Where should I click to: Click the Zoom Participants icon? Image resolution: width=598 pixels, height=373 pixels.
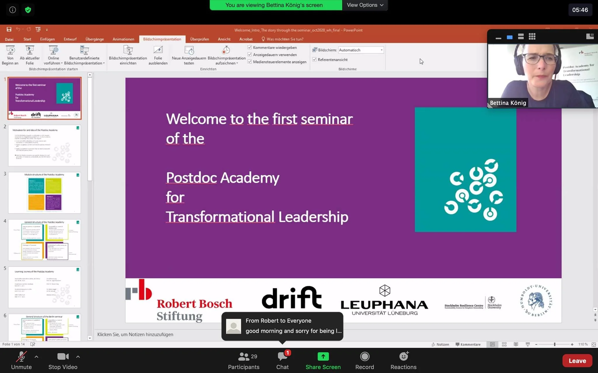[x=244, y=356]
